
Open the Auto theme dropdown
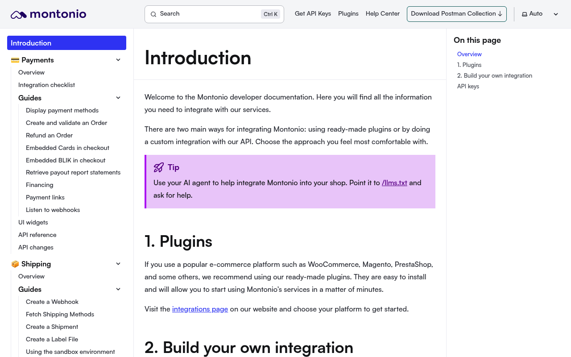[x=540, y=14]
